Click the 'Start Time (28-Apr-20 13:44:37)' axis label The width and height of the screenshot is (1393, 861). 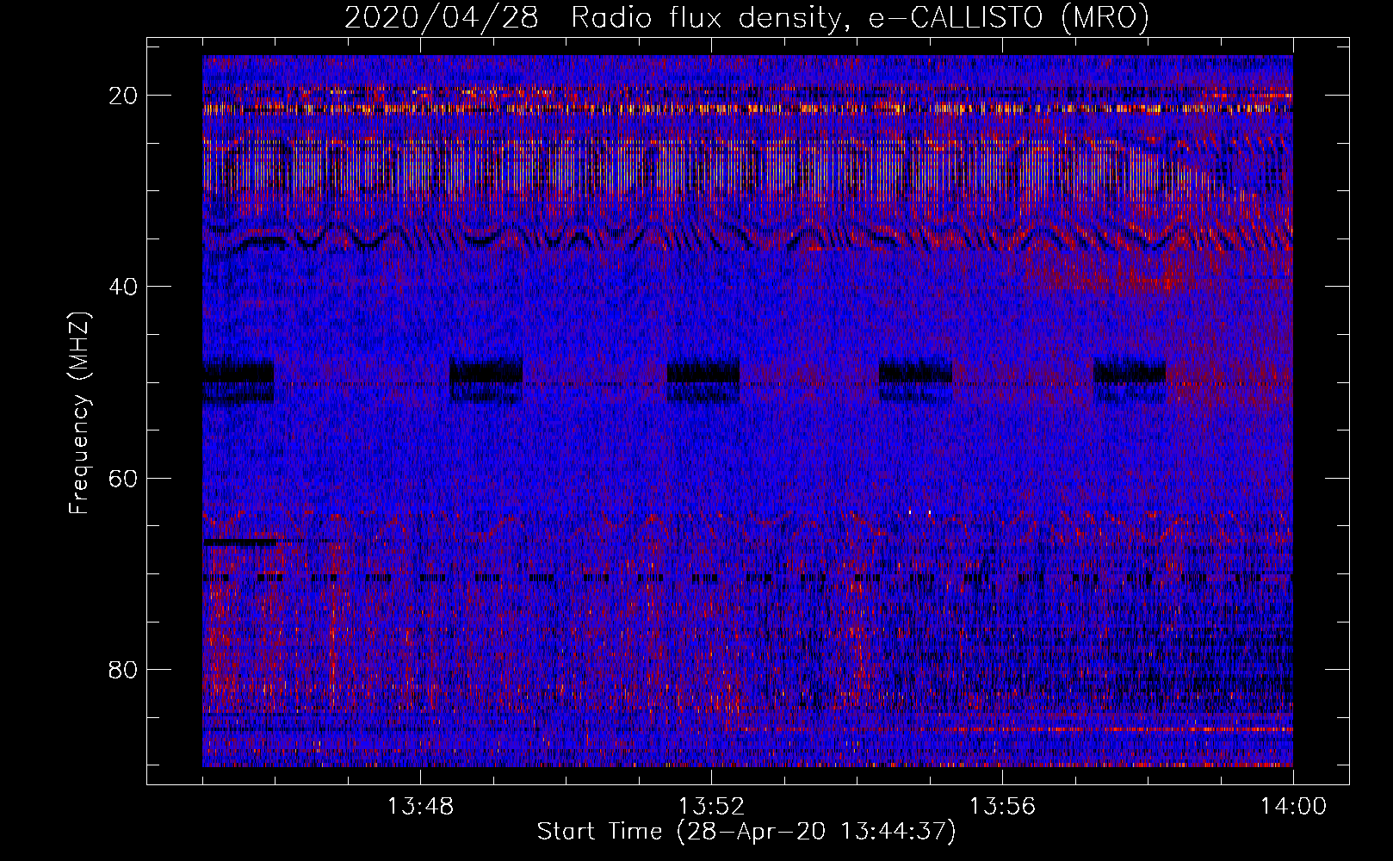(746, 832)
